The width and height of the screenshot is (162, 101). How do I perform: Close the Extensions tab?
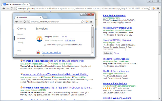pos(40,17)
